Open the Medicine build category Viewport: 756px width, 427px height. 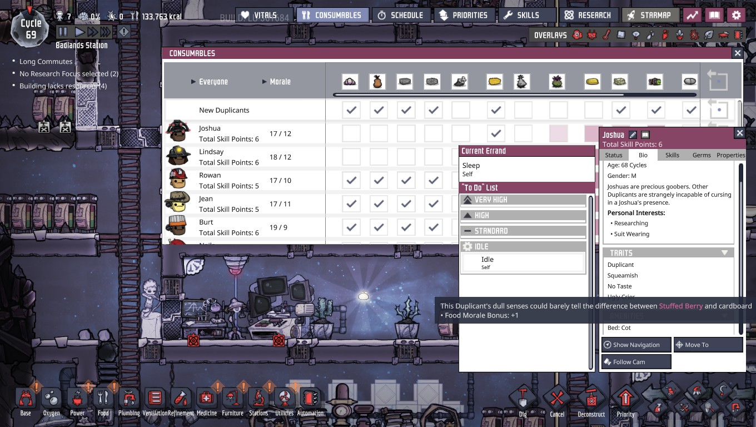click(206, 402)
